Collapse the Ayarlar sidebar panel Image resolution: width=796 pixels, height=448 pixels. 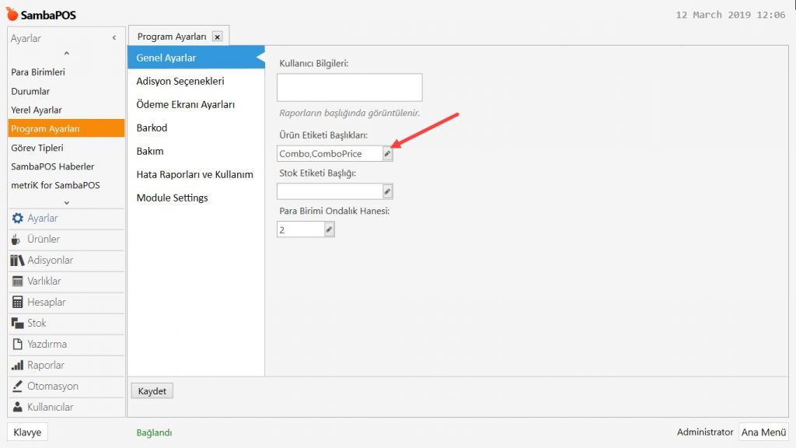(x=114, y=38)
